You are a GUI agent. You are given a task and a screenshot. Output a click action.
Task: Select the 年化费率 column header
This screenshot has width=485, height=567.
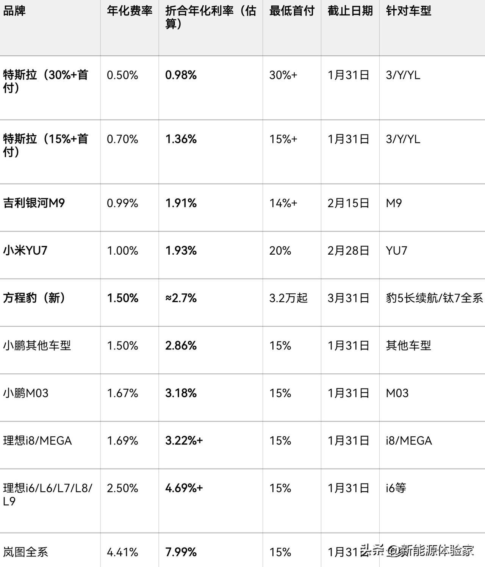130,11
